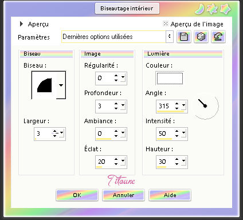This screenshot has width=243, height=220.
Task: Open help with the Aide button
Action: tap(170, 195)
